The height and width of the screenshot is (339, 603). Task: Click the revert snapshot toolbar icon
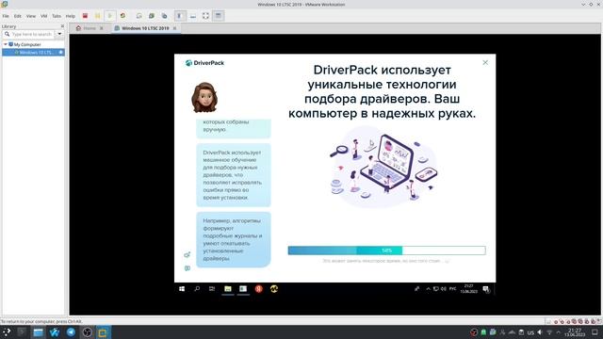(152, 16)
